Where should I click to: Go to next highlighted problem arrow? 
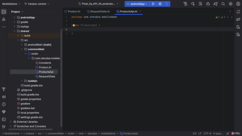pyautogui.click(x=232, y=17)
